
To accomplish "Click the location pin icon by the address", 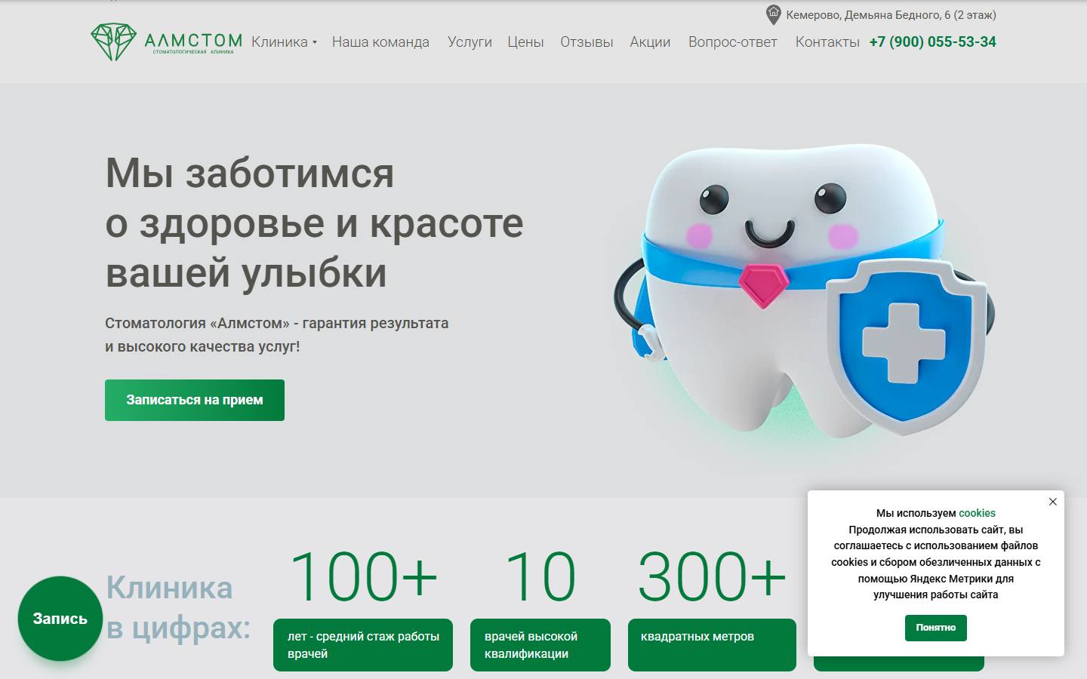I will click(773, 14).
